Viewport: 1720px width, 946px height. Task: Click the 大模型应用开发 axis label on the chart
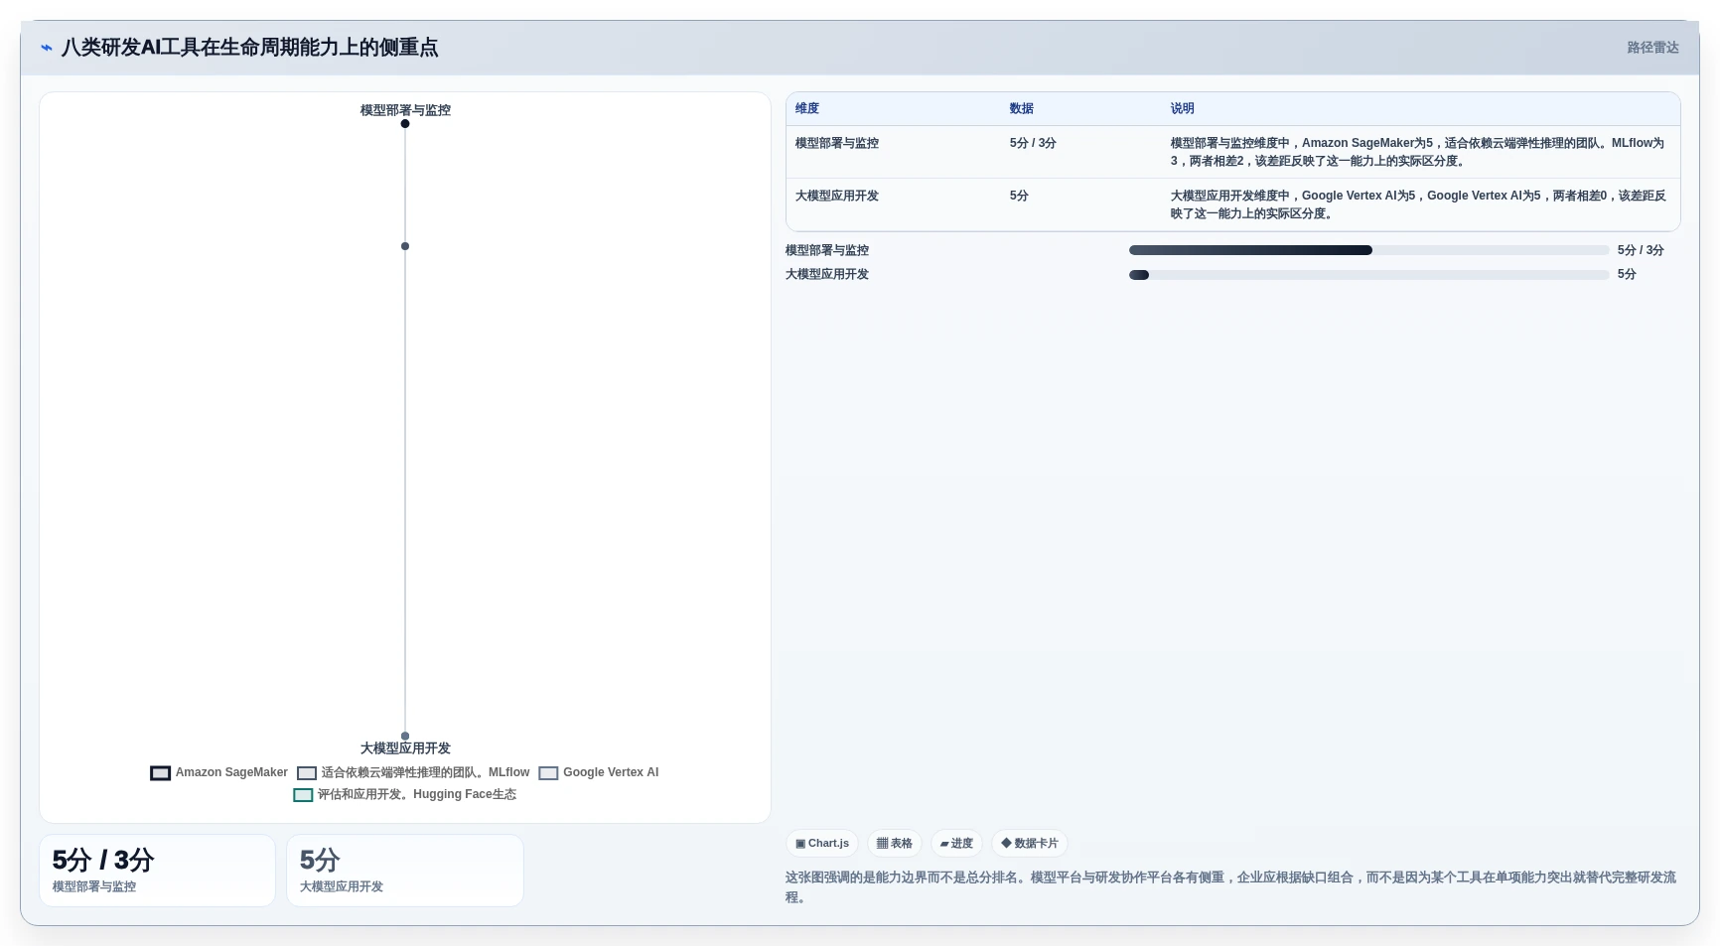[405, 748]
